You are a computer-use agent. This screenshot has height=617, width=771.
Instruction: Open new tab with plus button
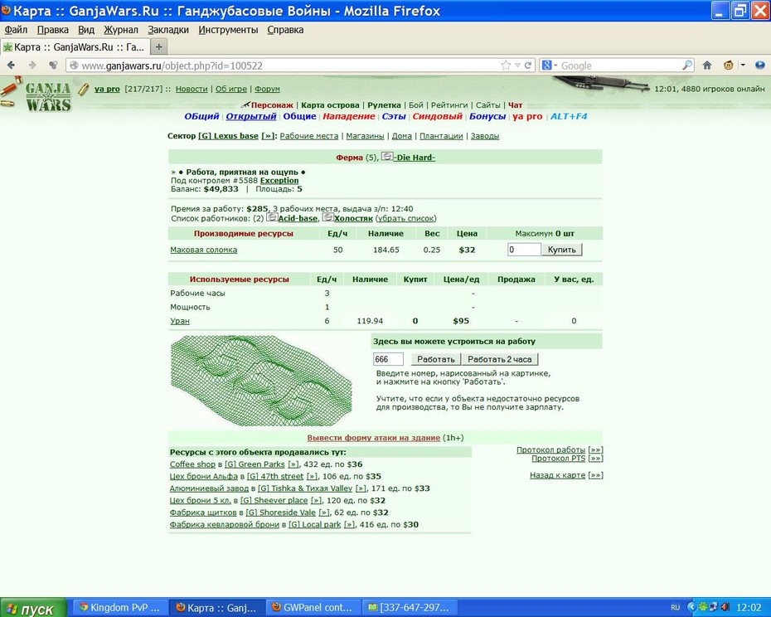(159, 47)
